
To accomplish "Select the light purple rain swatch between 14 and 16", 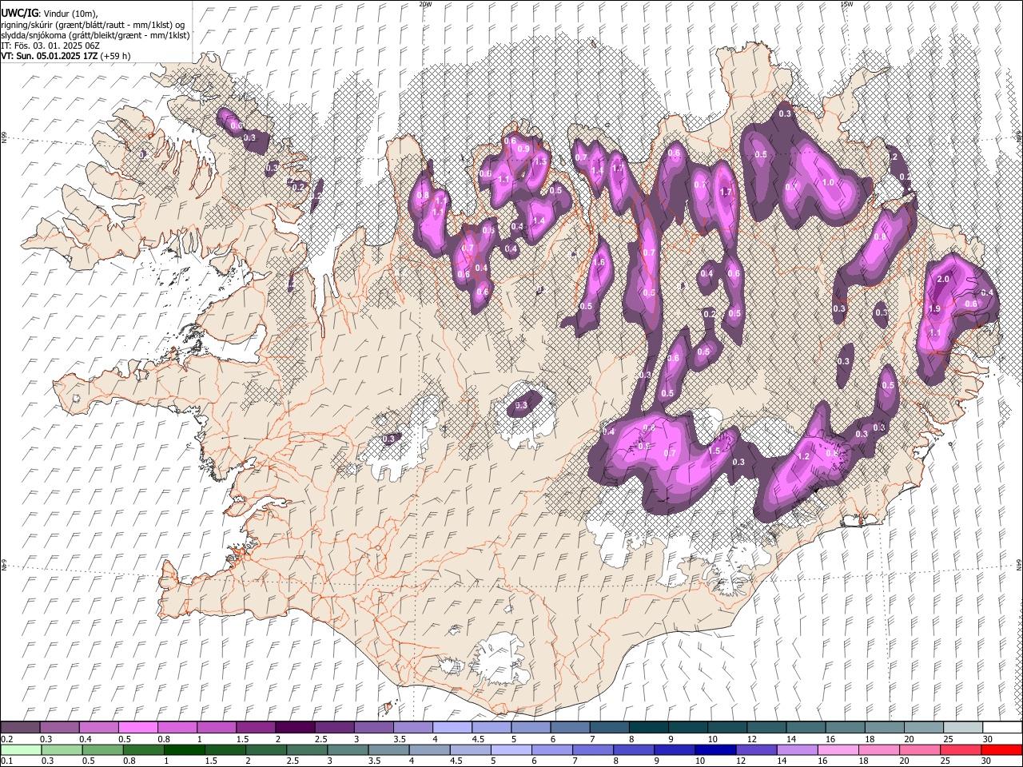I will 797,749.
